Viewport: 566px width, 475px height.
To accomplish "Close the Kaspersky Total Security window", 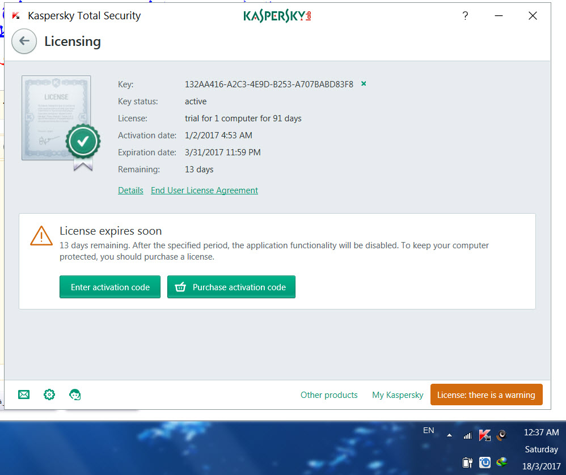I will tap(533, 16).
